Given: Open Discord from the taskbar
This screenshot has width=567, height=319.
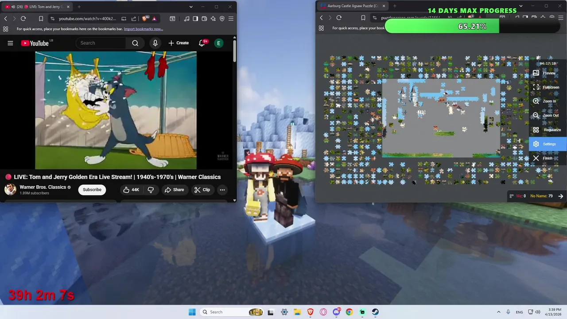Looking at the screenshot, I should [x=336, y=312].
